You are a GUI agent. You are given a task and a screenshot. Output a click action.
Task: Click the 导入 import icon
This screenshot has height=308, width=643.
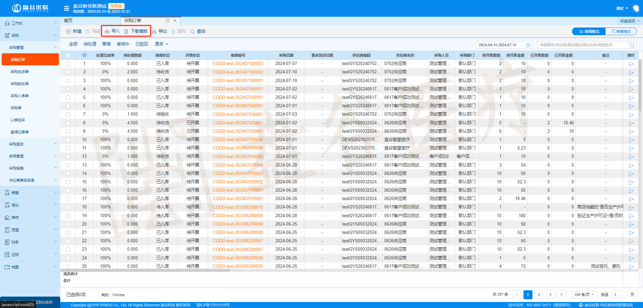[107, 32]
